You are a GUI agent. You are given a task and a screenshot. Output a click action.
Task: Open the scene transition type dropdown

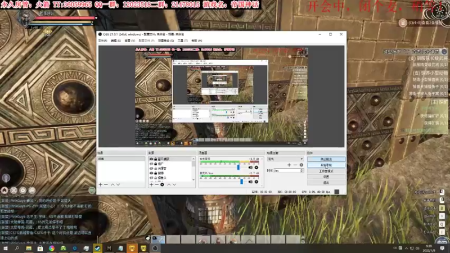coord(285,159)
